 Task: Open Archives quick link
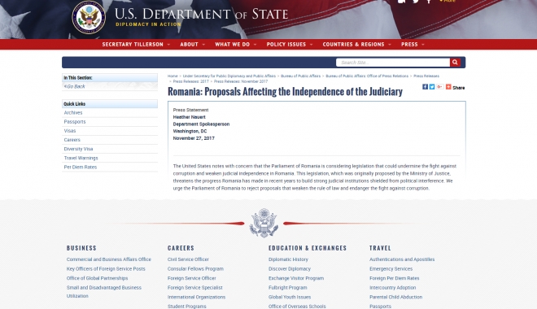click(x=73, y=112)
